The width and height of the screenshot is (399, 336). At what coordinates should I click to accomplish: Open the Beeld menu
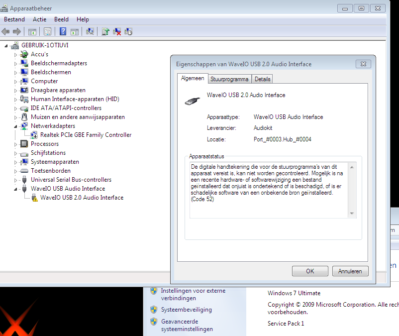(x=61, y=19)
